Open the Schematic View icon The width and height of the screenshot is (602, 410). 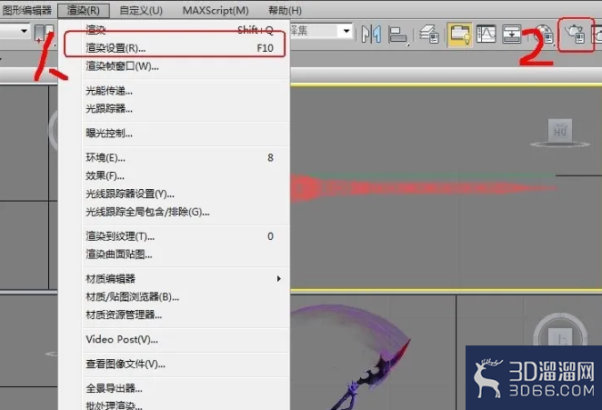click(512, 34)
